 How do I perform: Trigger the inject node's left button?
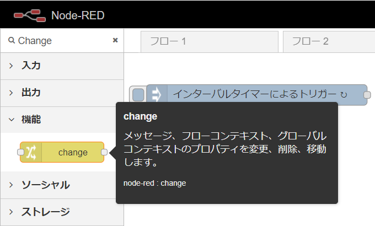[138, 95]
